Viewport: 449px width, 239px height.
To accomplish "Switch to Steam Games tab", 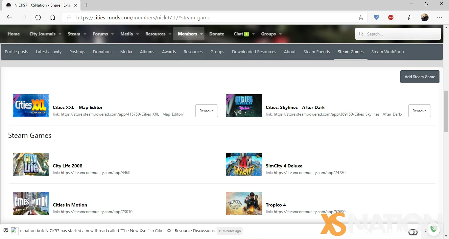I will coord(351,52).
